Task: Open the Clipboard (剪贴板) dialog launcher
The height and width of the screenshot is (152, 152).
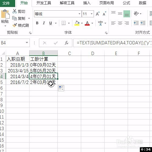Action: [x=30, y=33]
